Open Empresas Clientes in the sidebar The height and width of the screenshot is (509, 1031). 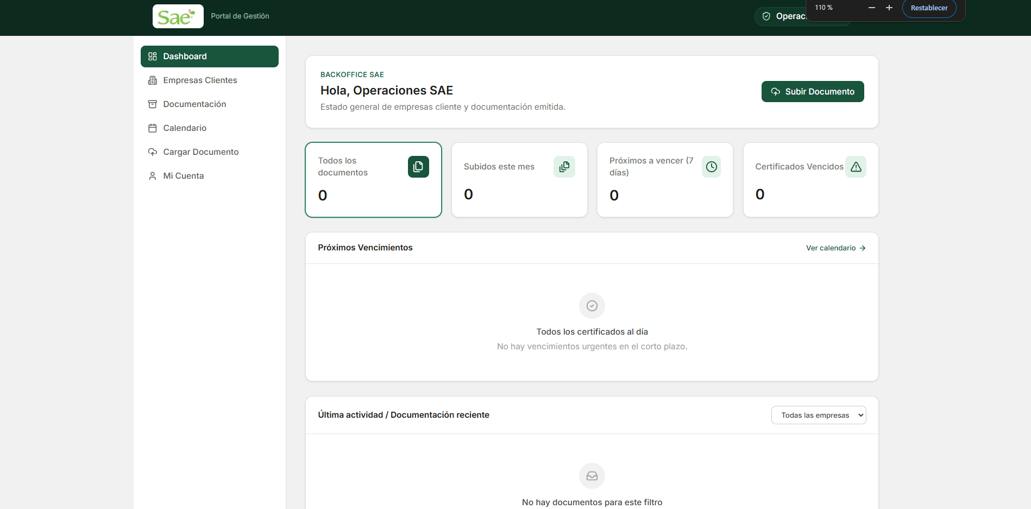(209, 80)
